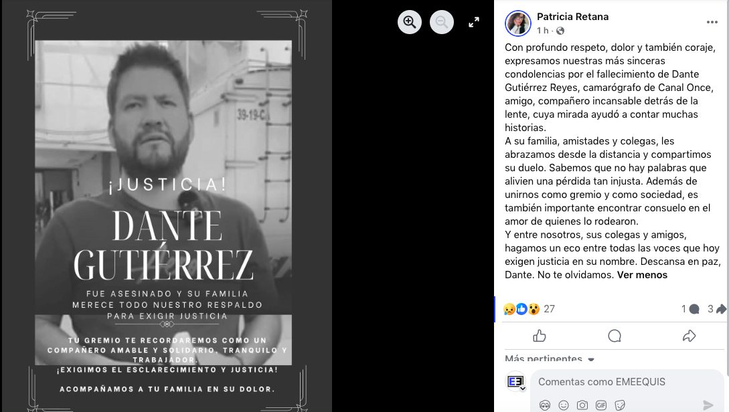Open the emoji picker in comment box

(564, 405)
